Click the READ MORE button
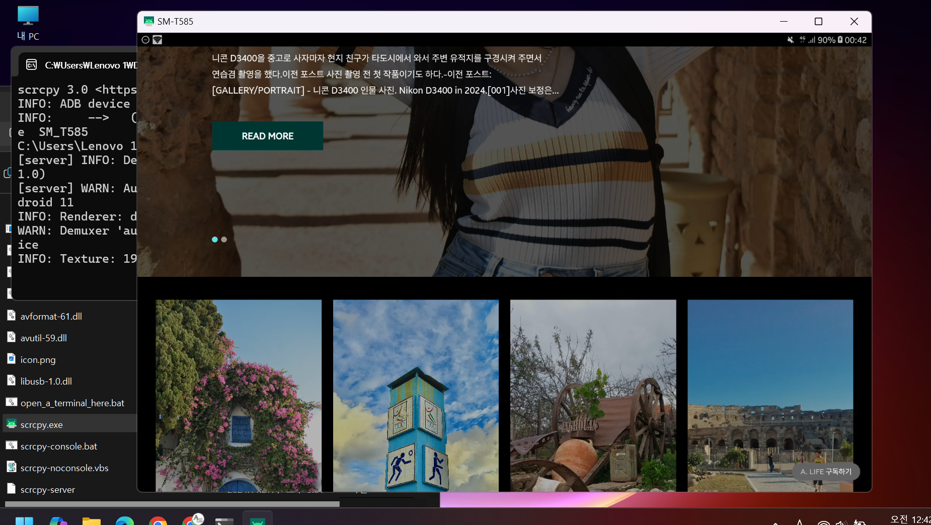Screen dimensions: 931x525 267,136
